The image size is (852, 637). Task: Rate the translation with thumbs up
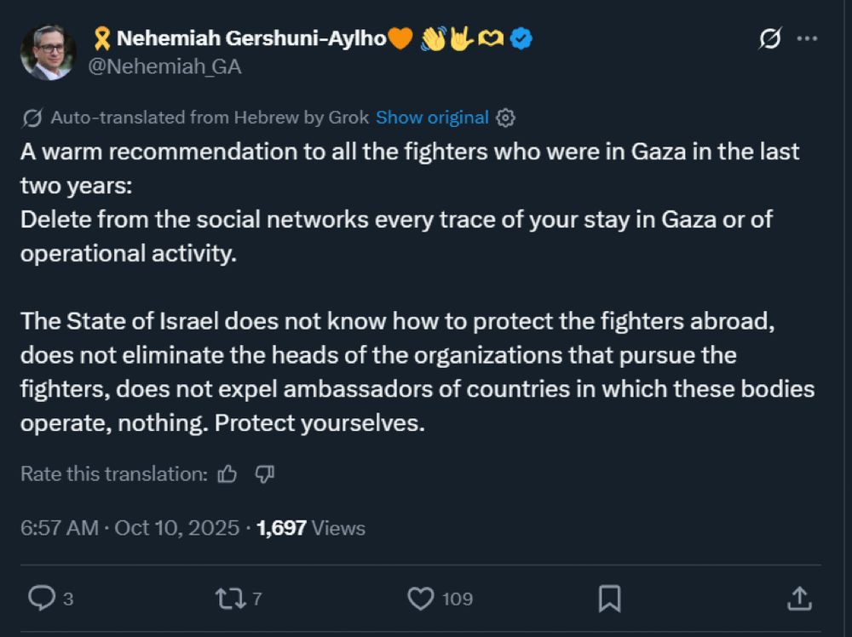227,474
